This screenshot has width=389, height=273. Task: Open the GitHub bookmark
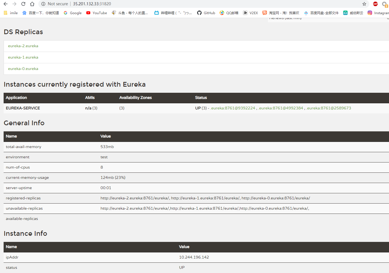click(x=206, y=13)
